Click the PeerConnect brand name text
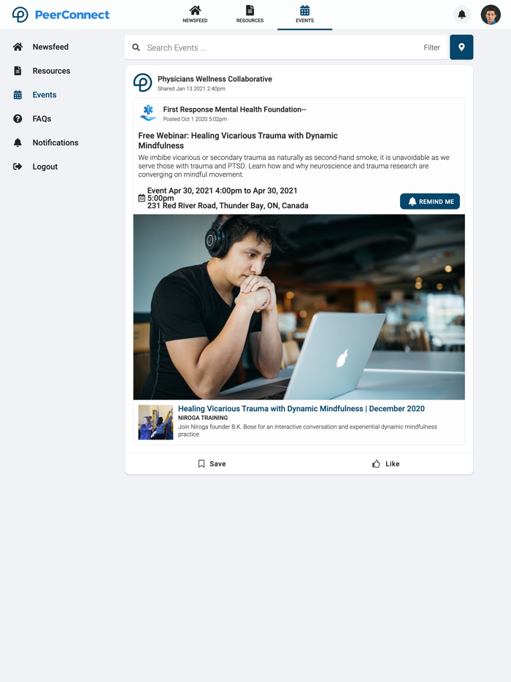This screenshot has width=511, height=682. tap(72, 15)
